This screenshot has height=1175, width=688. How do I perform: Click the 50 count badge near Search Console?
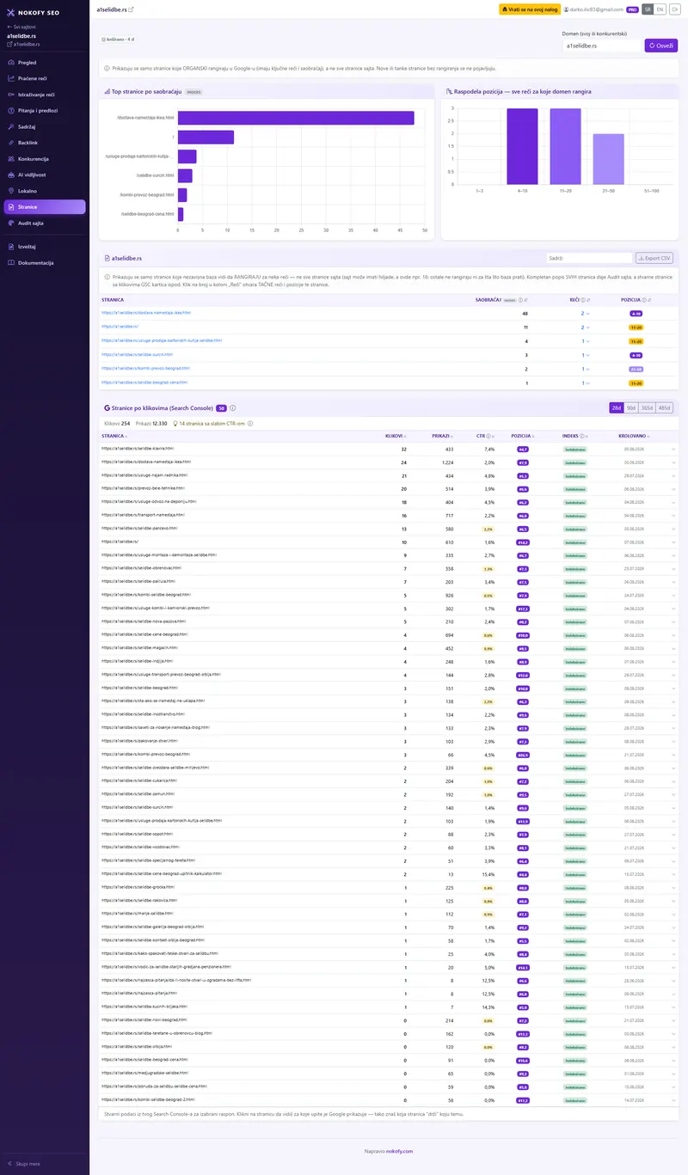(221, 408)
